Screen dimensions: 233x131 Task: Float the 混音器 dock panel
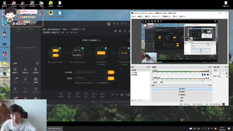(209, 67)
